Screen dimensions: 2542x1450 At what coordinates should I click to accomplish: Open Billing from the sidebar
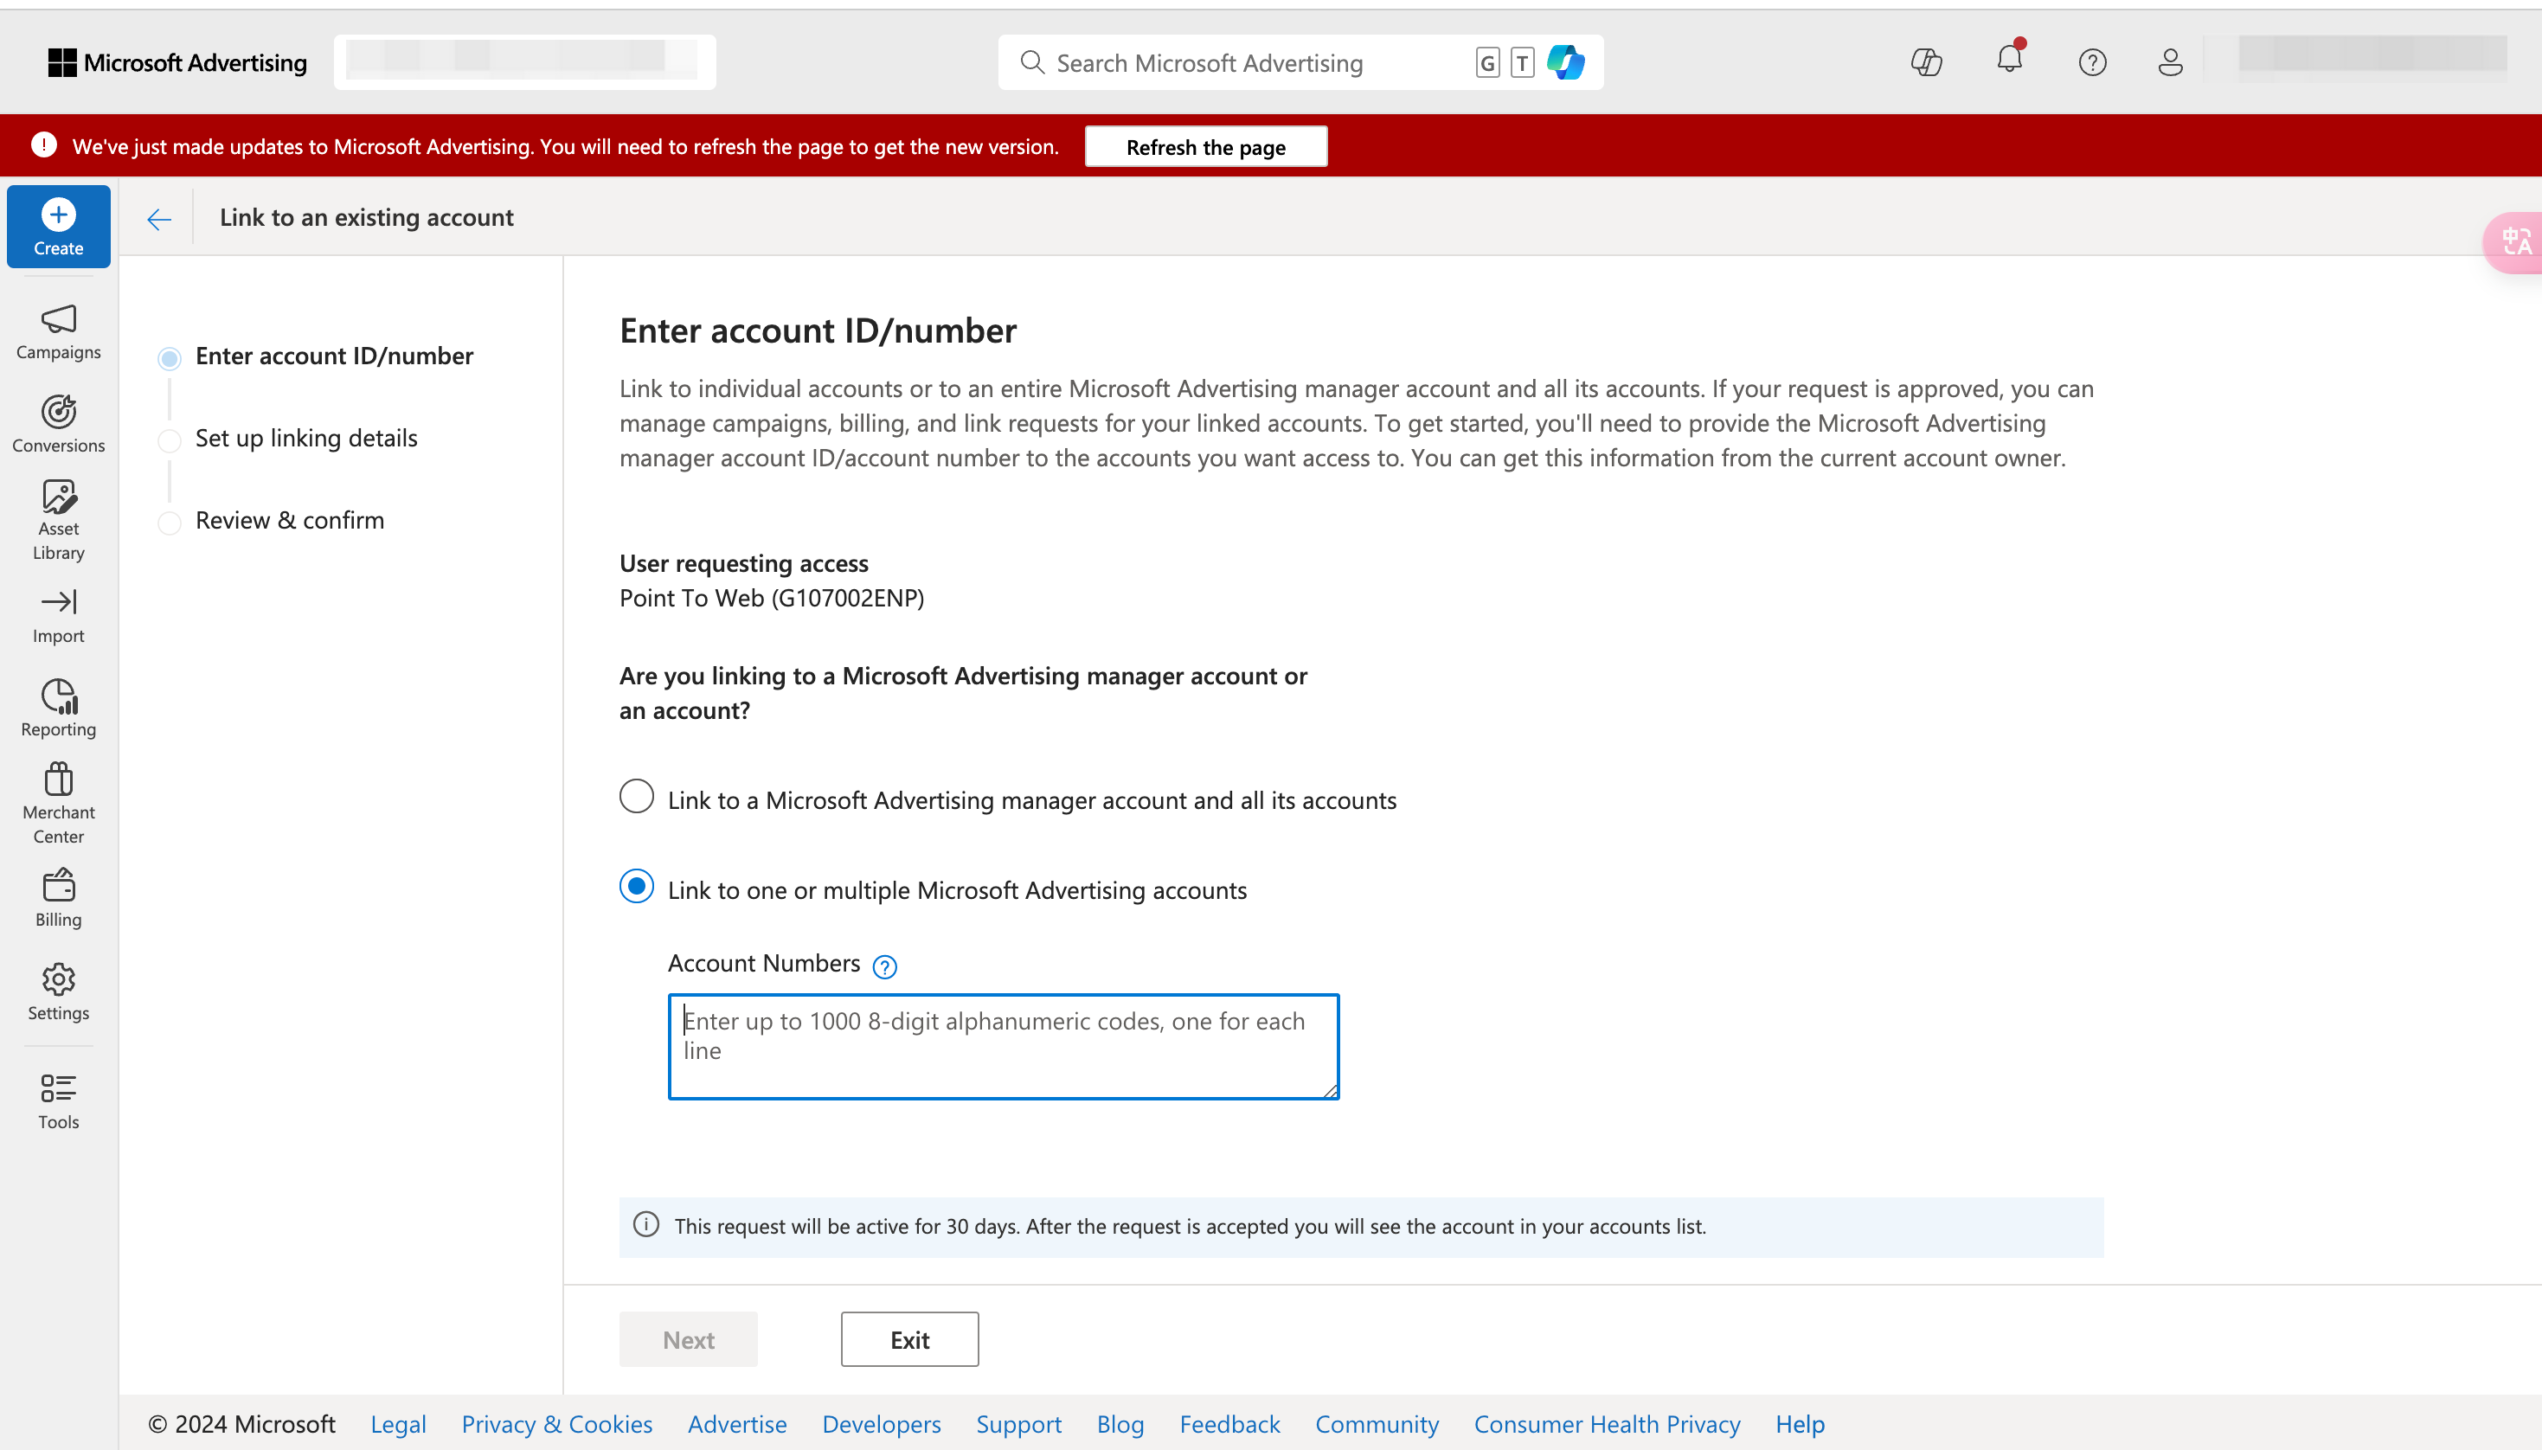59,898
